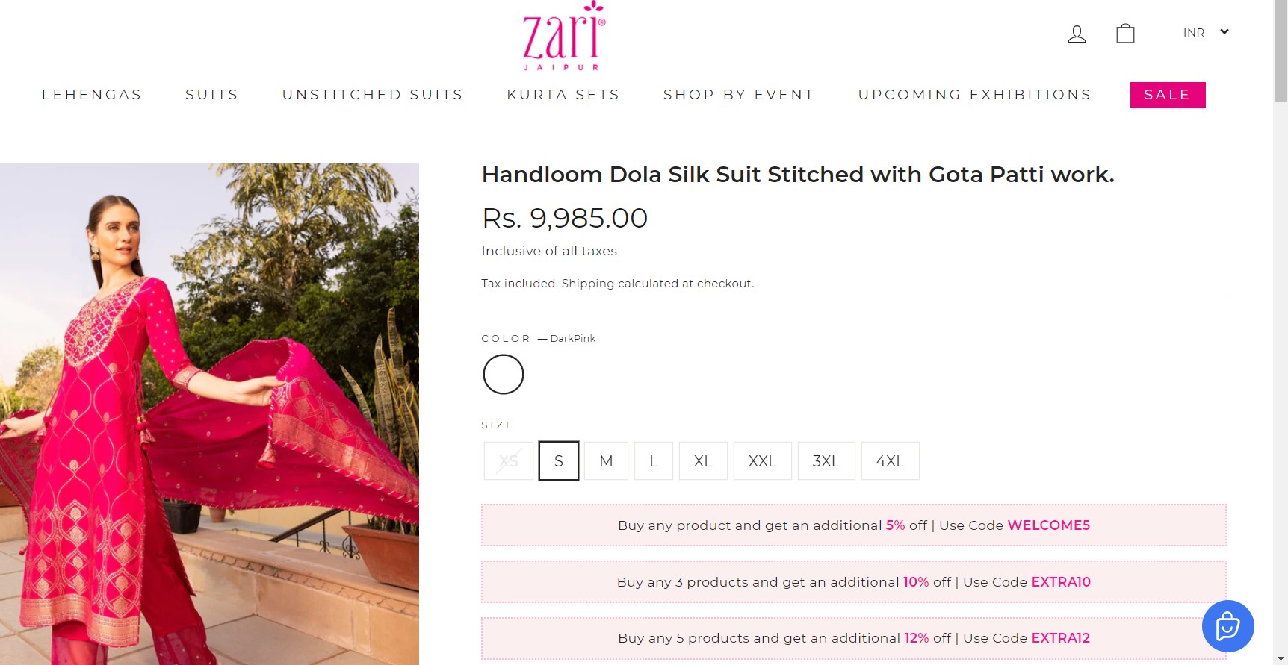The image size is (1288, 665).
Task: Choose size XL option
Action: [x=703, y=461]
